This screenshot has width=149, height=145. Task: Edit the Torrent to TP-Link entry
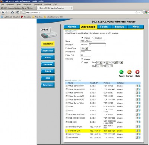pyautogui.click(x=137, y=126)
